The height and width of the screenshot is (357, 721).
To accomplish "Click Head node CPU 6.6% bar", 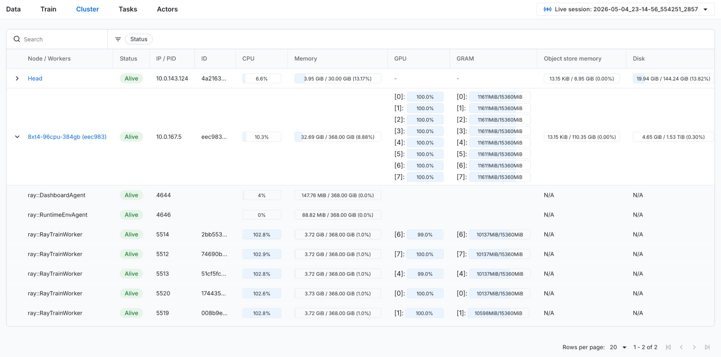I will tap(262, 79).
